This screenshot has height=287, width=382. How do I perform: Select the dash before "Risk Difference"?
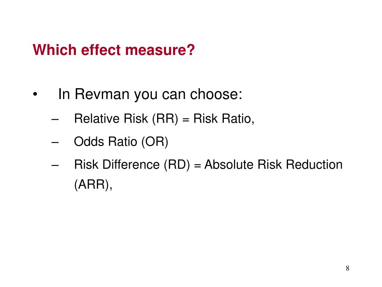click(x=55, y=166)
